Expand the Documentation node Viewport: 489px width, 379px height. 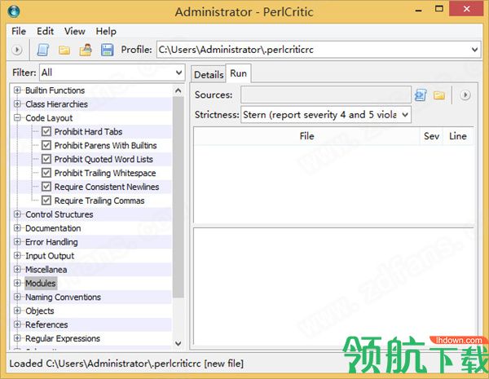17,228
